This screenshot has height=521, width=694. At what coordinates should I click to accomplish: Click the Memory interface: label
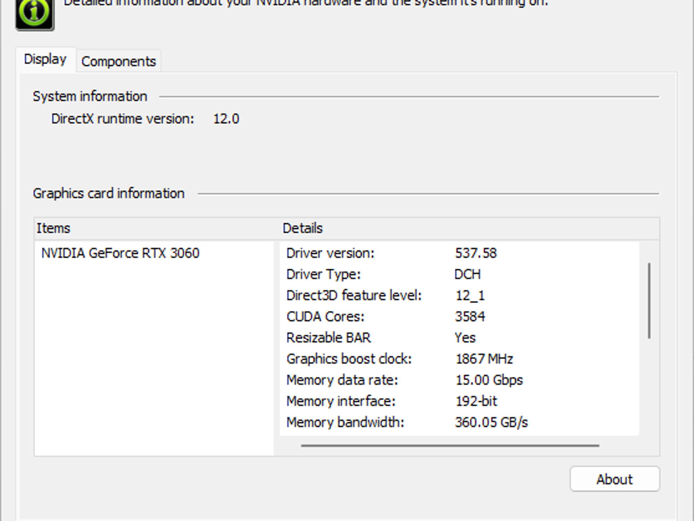point(341,401)
